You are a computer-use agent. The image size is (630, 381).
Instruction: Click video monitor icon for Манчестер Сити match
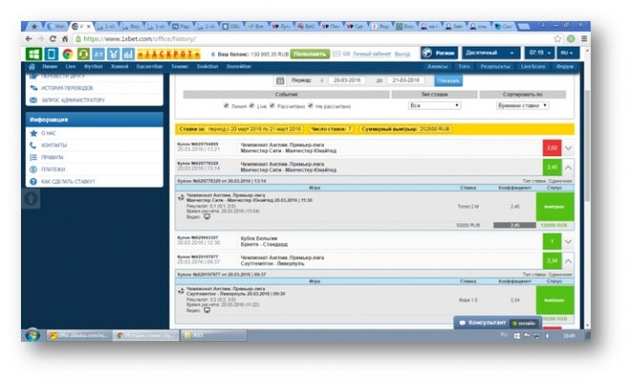point(207,217)
